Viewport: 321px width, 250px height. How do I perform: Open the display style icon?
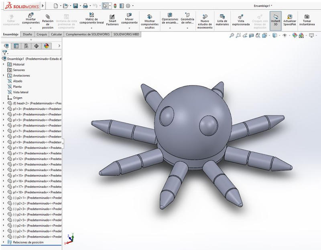coord(275,35)
